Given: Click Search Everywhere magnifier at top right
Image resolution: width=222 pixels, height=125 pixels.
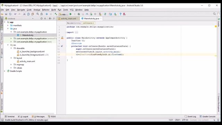Looking at the screenshot, I should tap(214, 14).
